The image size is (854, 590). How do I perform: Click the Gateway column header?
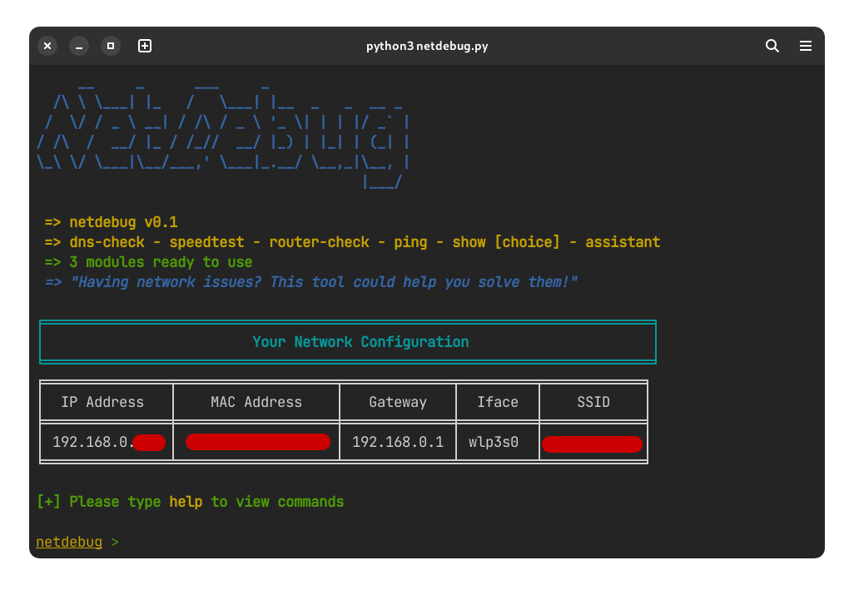[398, 402]
